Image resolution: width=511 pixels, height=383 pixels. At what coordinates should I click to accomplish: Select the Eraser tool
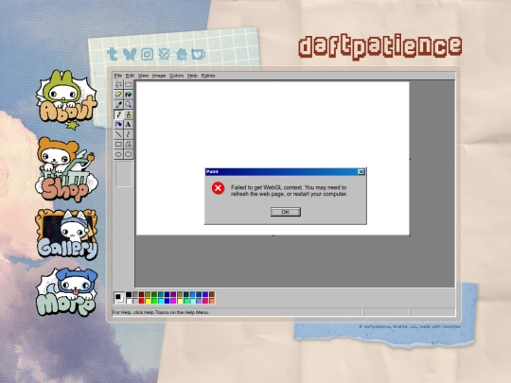coord(118,95)
